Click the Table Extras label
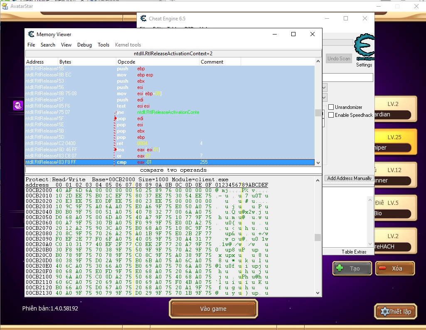 [x=354, y=252]
